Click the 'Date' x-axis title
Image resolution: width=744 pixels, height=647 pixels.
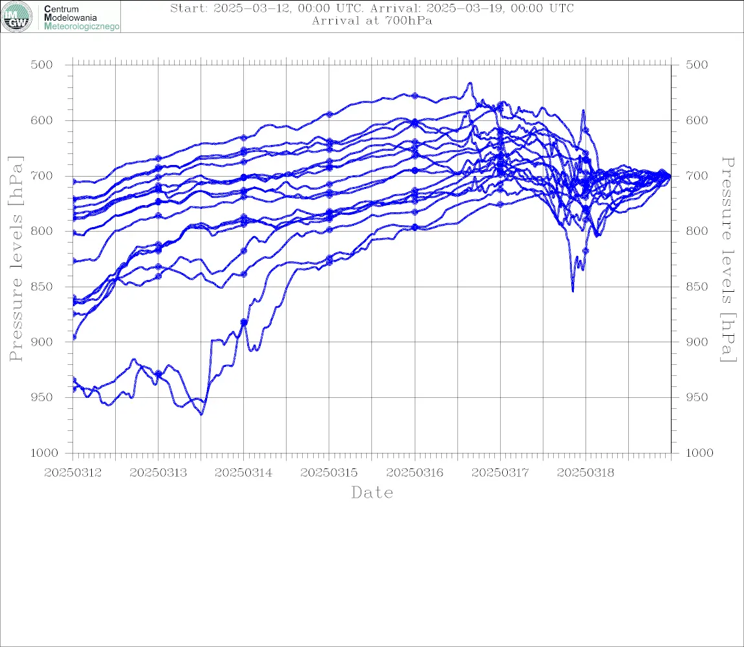click(372, 493)
